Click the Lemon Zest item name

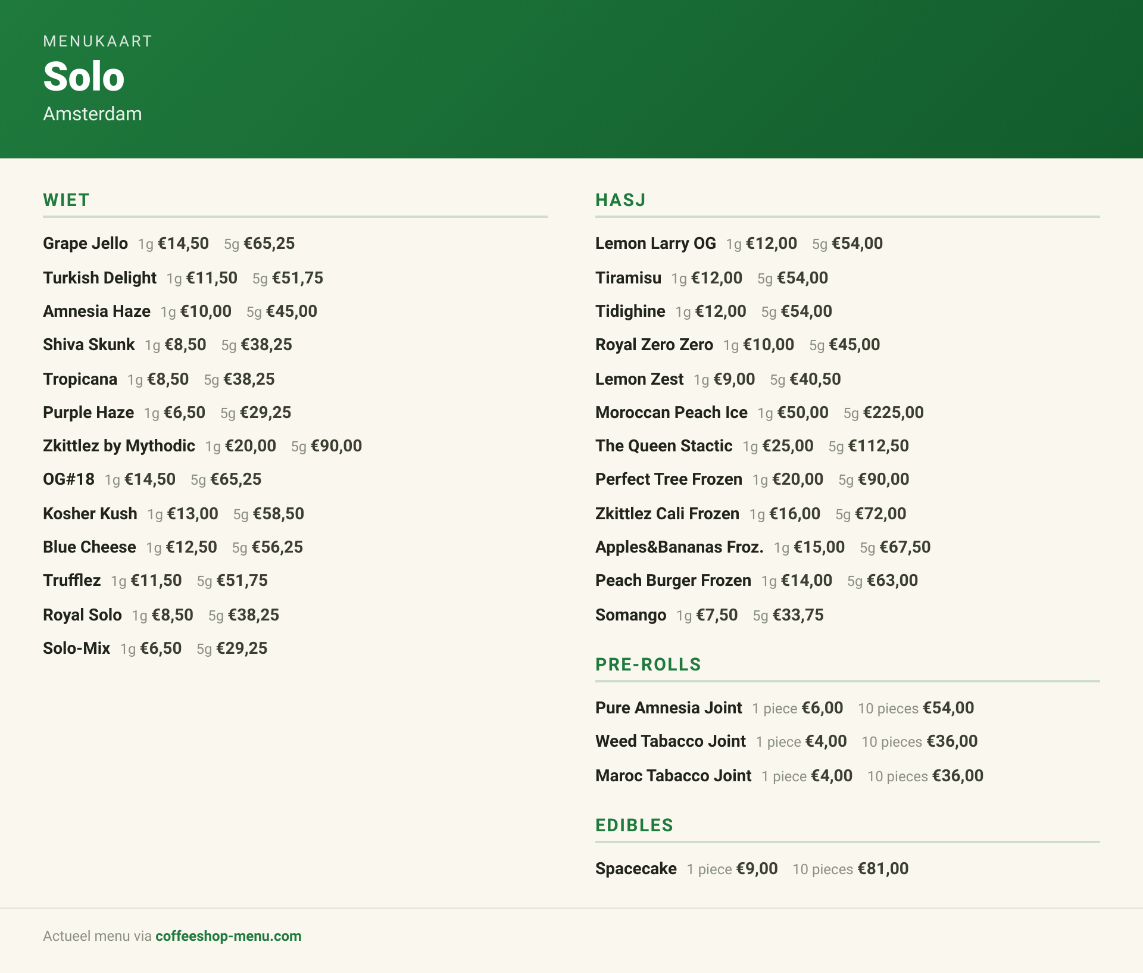pyautogui.click(x=639, y=379)
